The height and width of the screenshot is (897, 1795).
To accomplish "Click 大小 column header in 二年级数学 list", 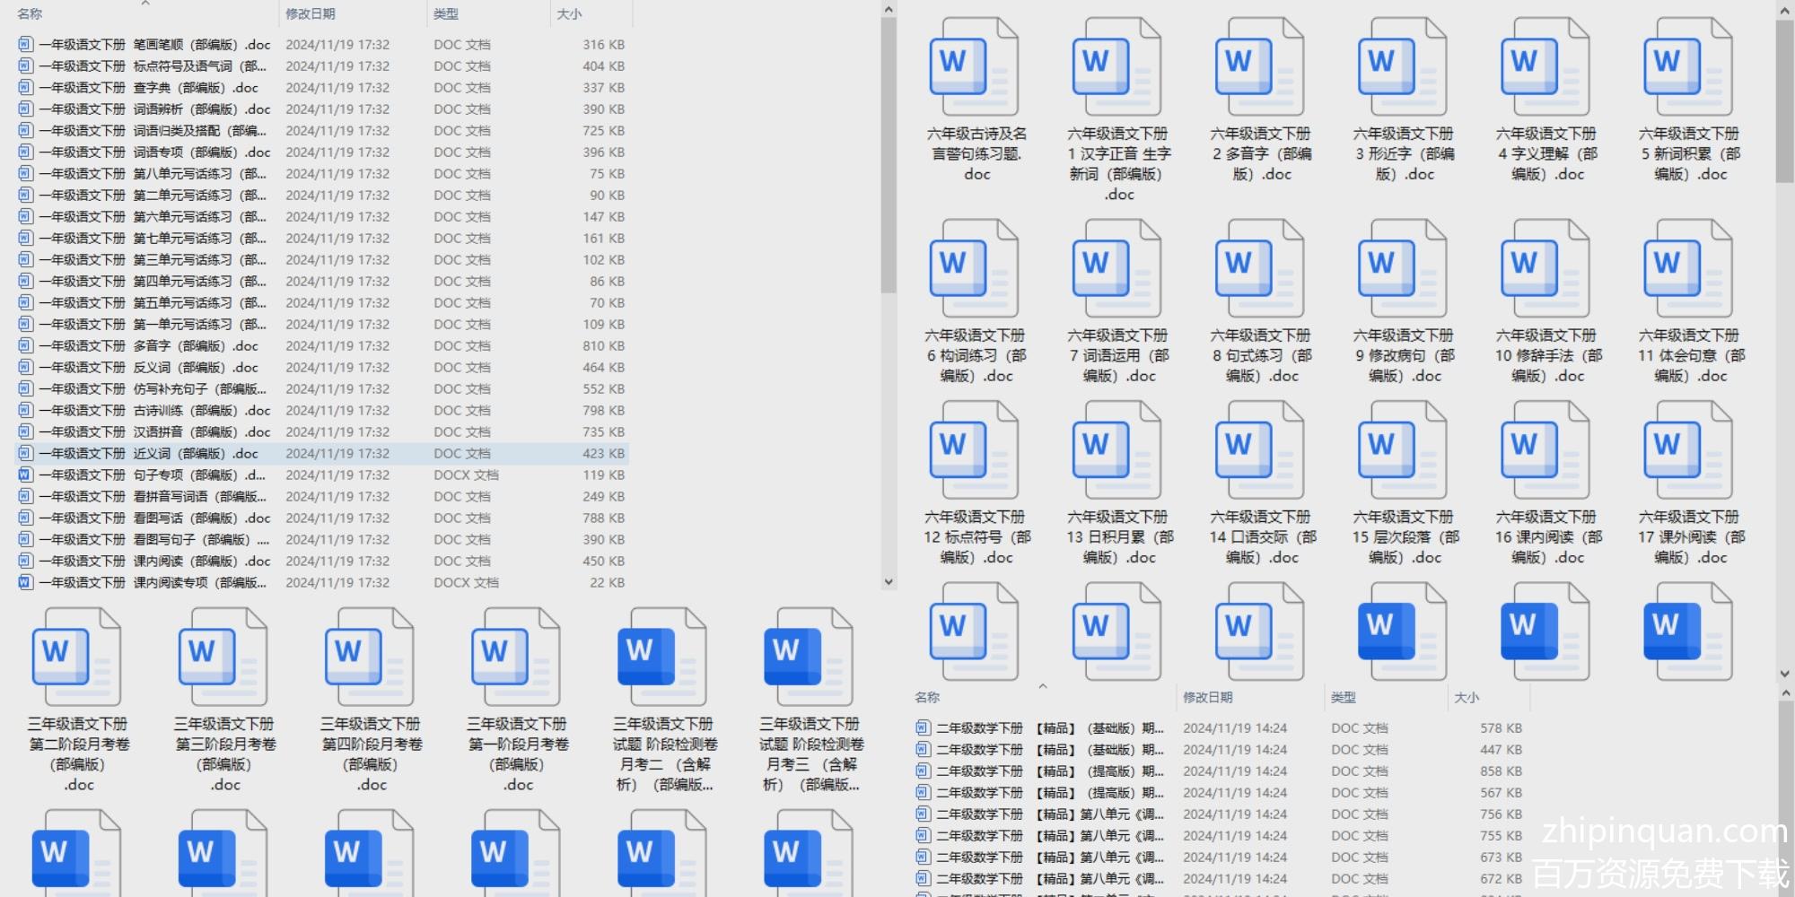I will (1467, 698).
